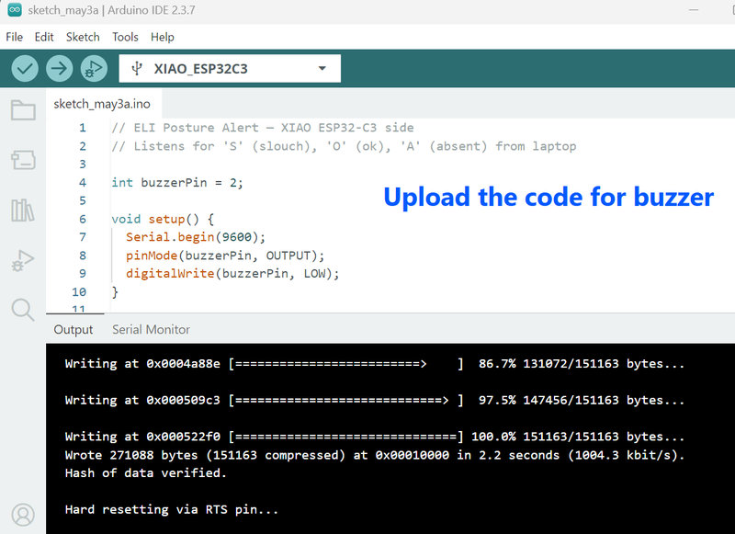The height and width of the screenshot is (534, 735).
Task: Click the "void setup() {" code line
Action: click(x=163, y=219)
